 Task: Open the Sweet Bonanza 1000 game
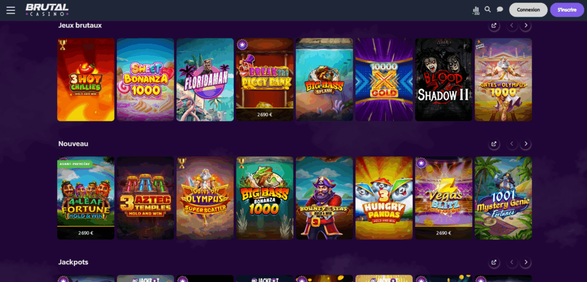(146, 80)
